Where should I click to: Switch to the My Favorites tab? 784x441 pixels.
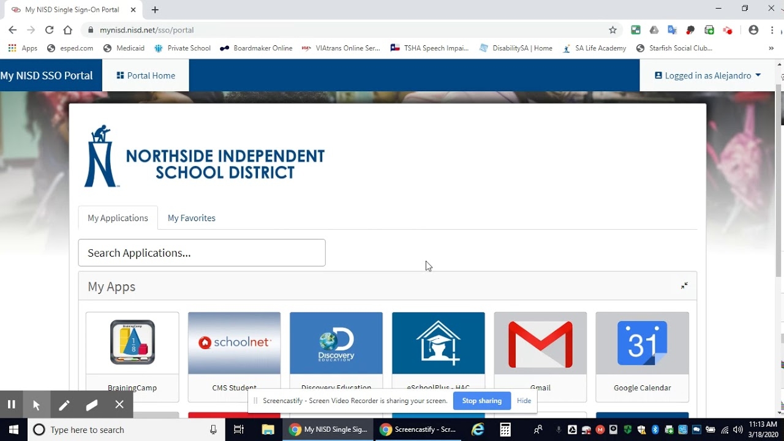click(x=191, y=218)
